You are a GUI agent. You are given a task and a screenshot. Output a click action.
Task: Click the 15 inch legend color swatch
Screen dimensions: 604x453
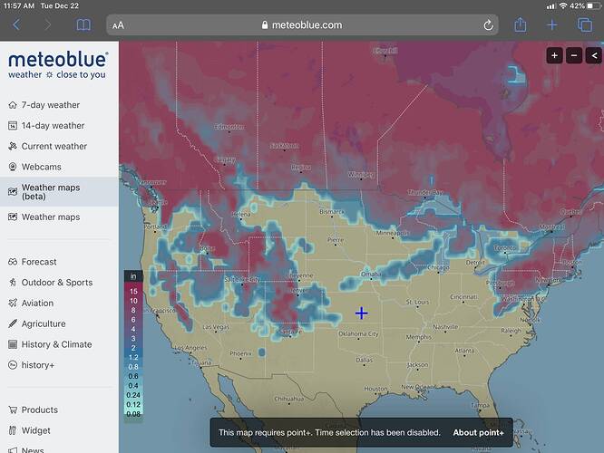pos(133,291)
